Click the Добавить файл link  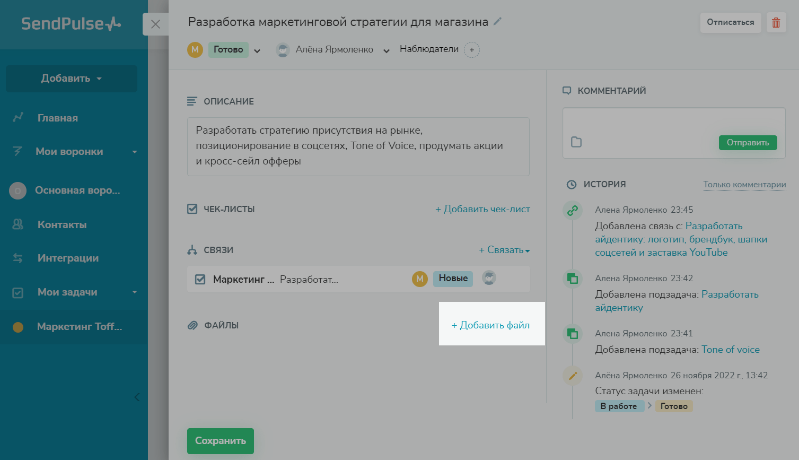(490, 325)
